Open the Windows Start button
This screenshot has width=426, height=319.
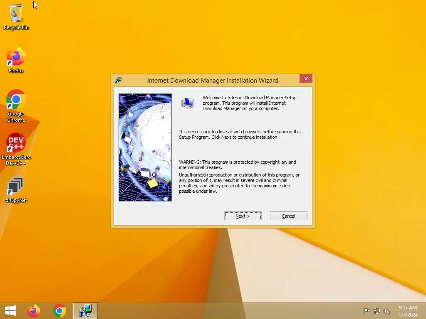click(10, 311)
